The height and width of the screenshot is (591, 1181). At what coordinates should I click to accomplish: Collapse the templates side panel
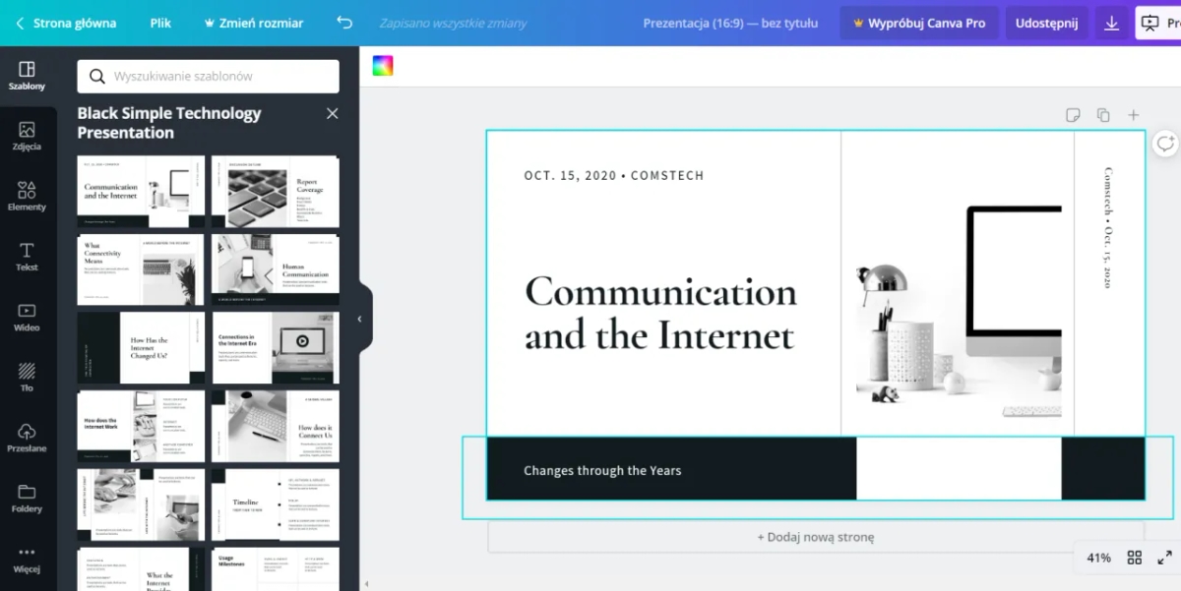(360, 319)
